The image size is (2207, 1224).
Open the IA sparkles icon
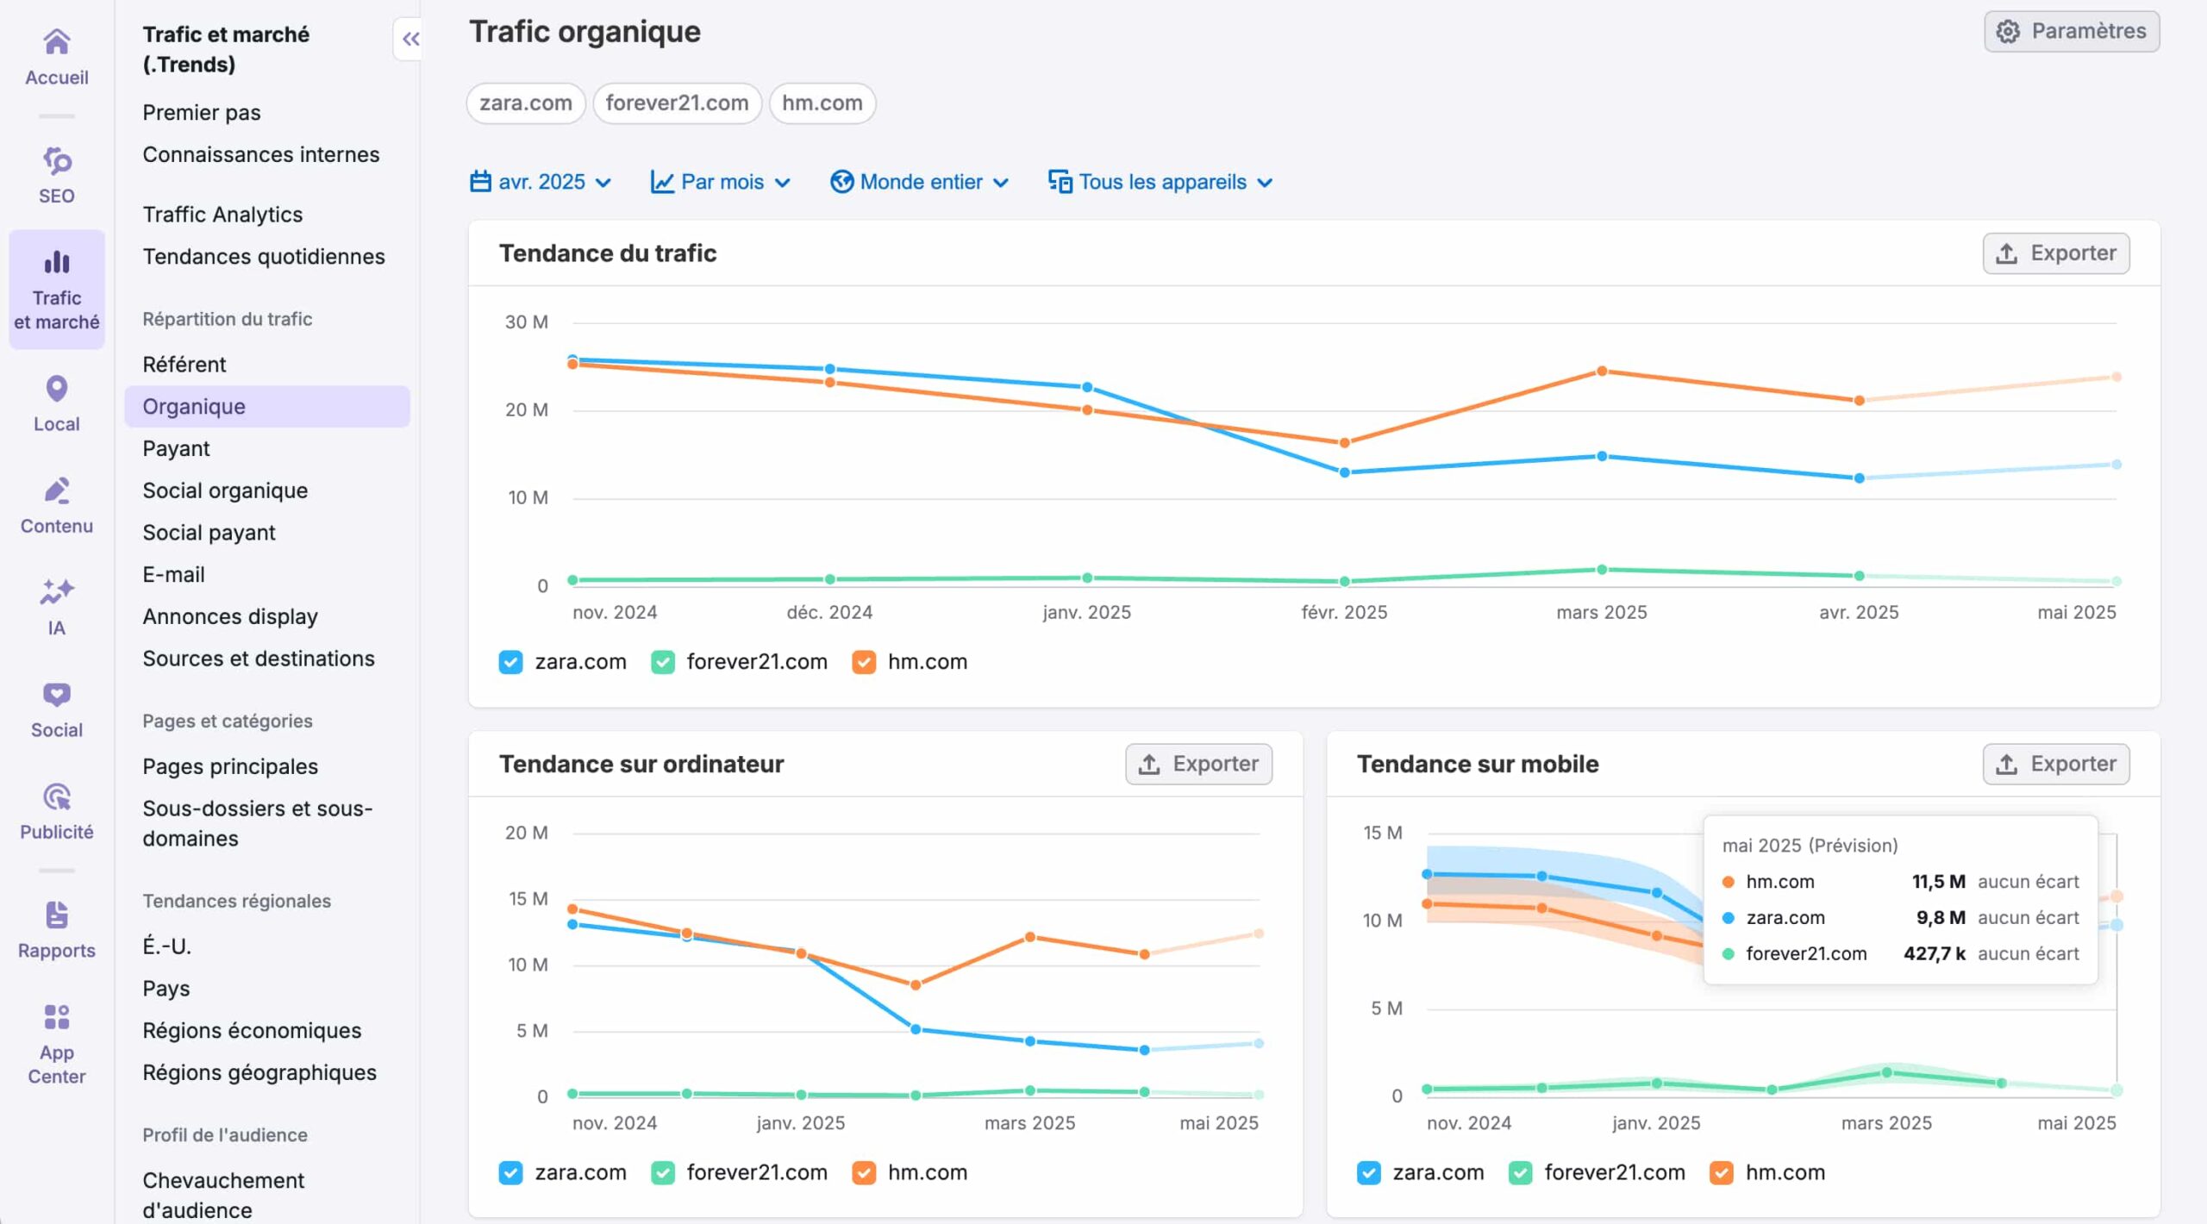[57, 592]
